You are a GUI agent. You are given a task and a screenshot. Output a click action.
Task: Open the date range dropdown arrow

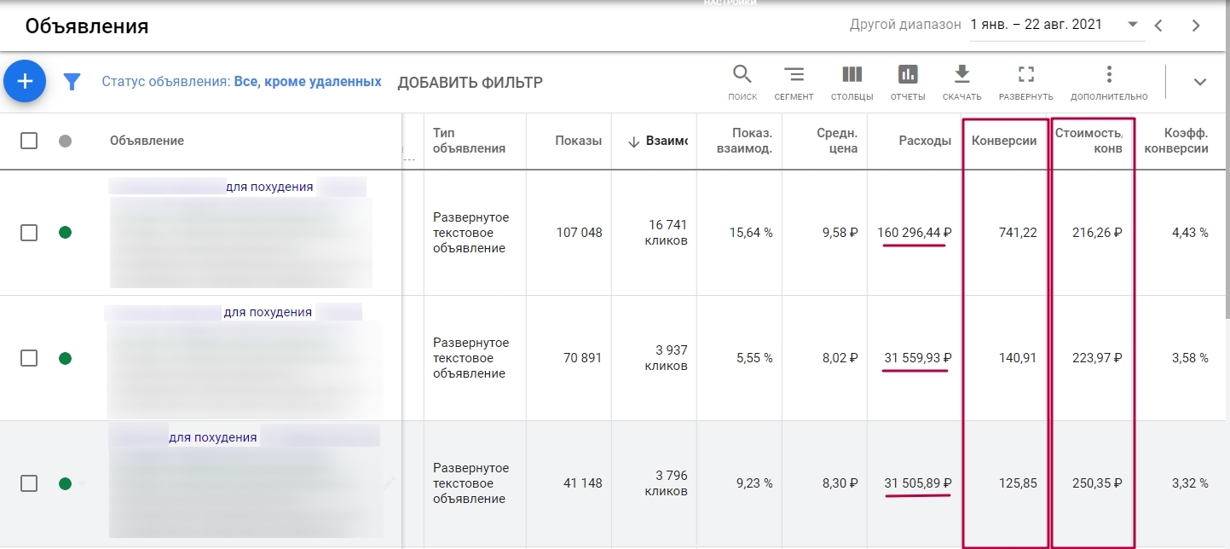click(x=1133, y=25)
